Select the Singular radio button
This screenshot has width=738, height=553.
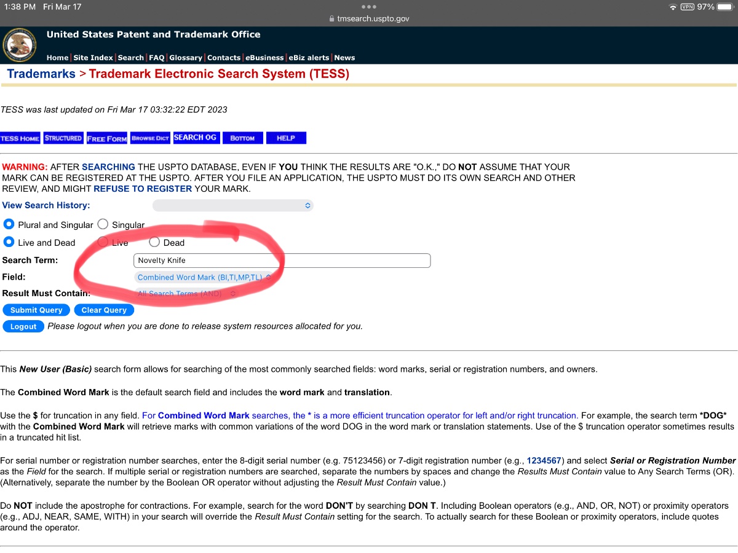[x=103, y=224]
